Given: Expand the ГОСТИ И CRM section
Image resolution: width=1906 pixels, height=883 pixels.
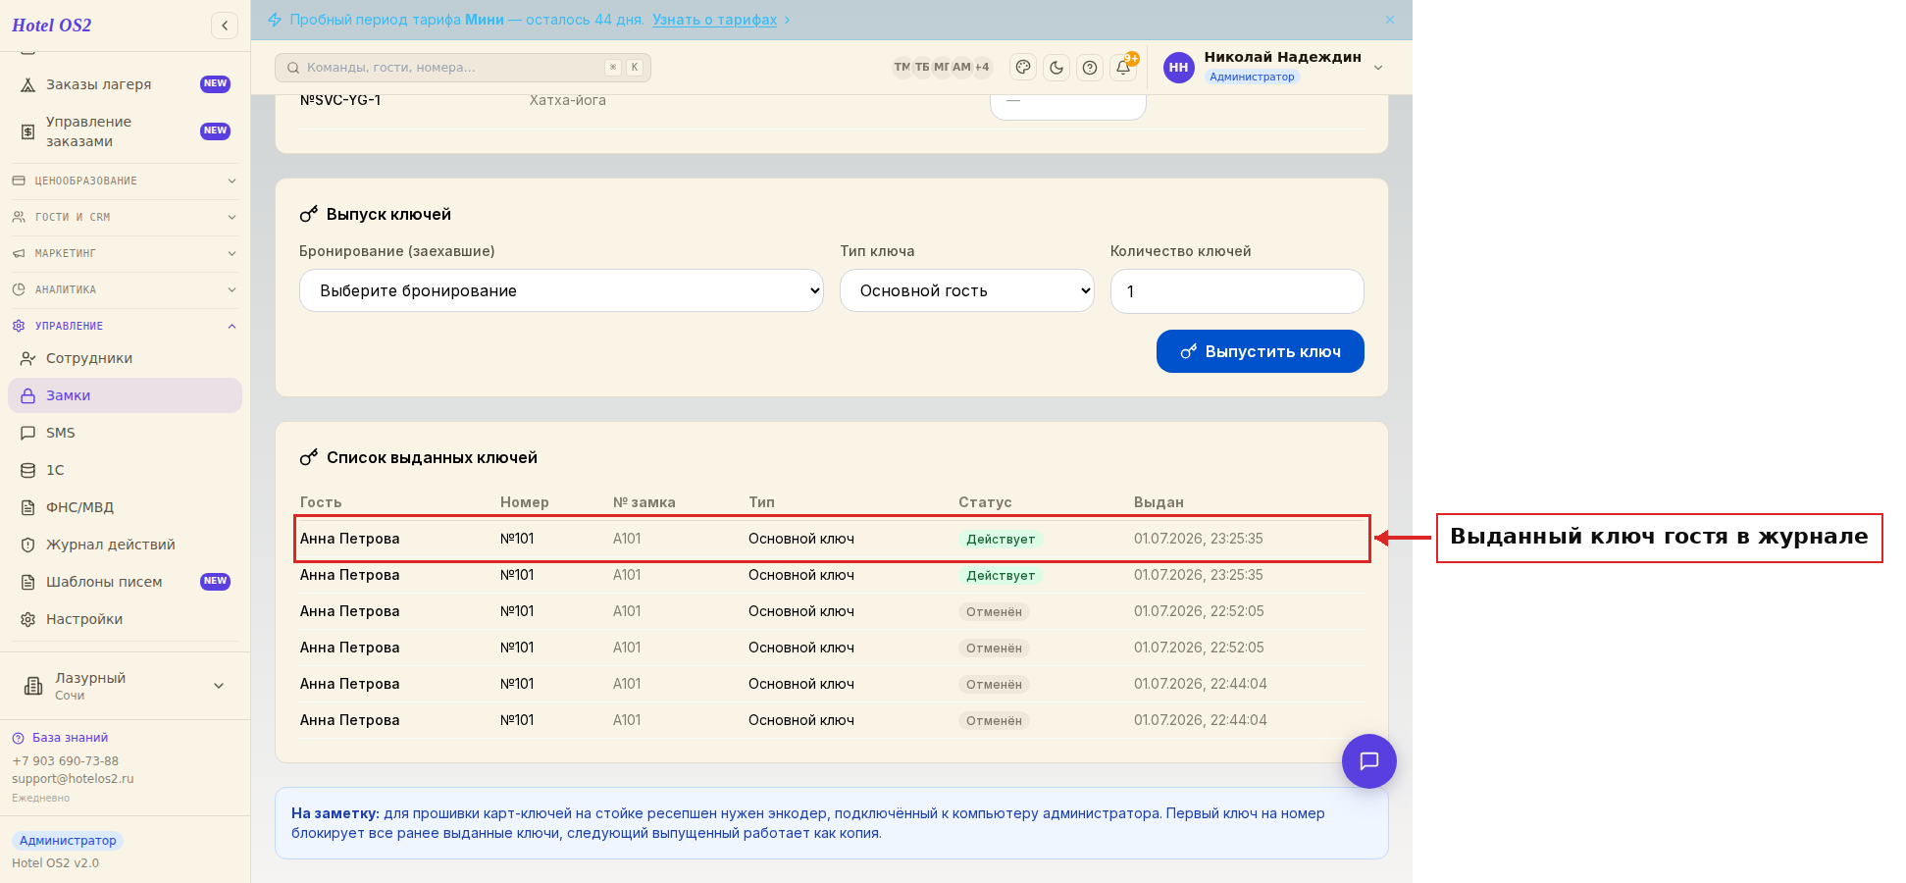Looking at the screenshot, I should point(126,217).
